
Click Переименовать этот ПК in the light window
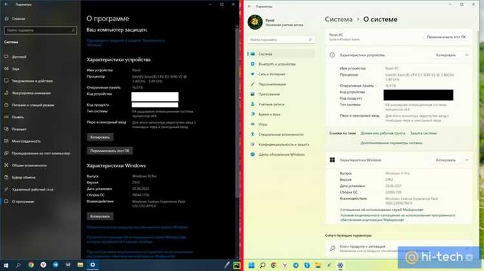pyautogui.click(x=446, y=37)
